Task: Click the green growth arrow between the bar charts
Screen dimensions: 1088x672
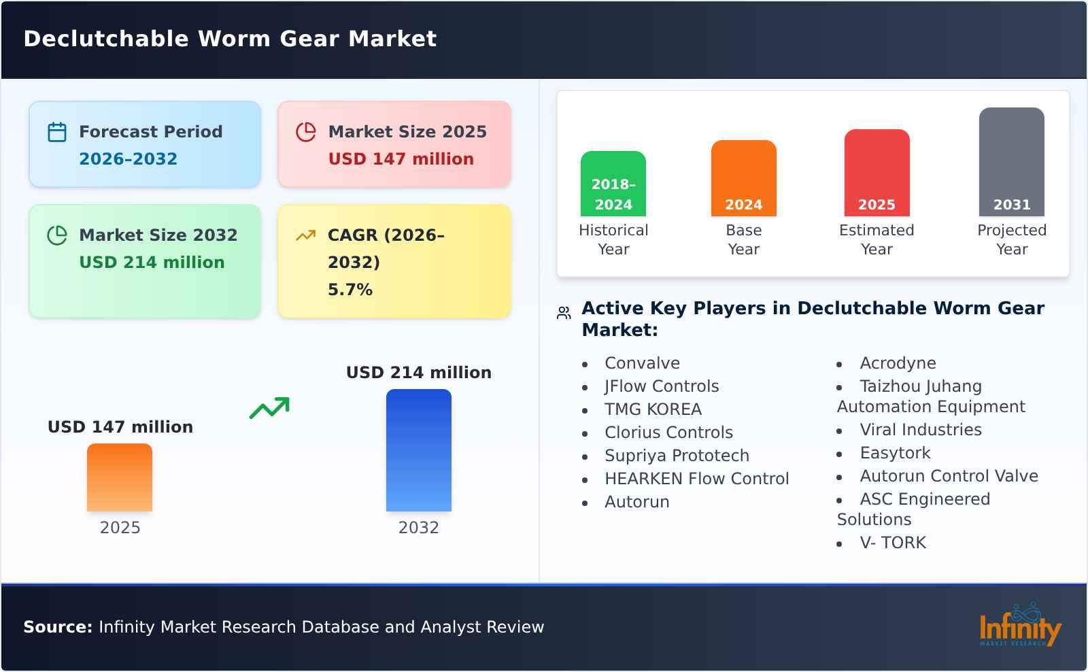Action: pos(269,407)
